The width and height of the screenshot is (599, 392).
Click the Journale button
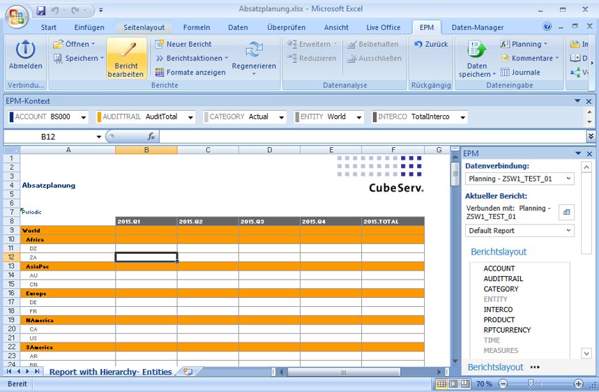(520, 73)
